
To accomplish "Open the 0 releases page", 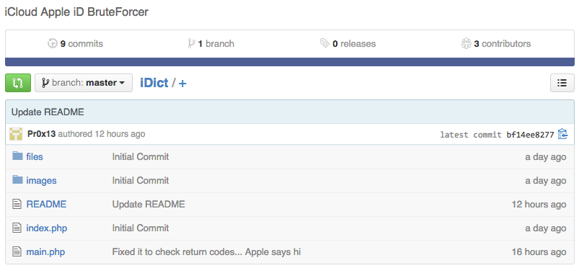I will [x=348, y=43].
